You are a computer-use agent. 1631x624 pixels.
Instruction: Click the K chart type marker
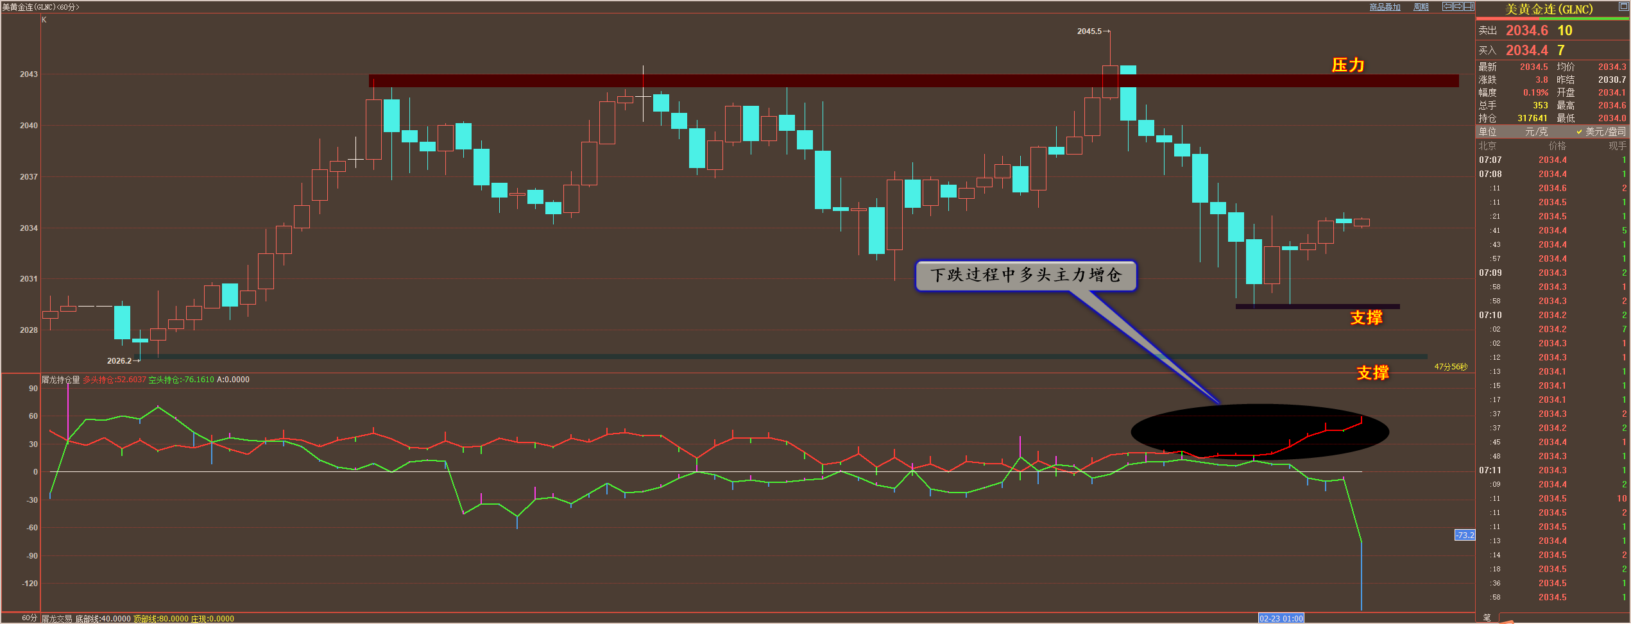[x=44, y=20]
